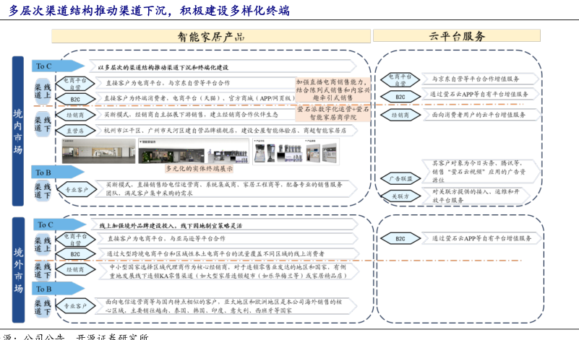579x340 pixels.
Task: Click the source note 公司公告、开源证券研究所
Action: pos(86,336)
